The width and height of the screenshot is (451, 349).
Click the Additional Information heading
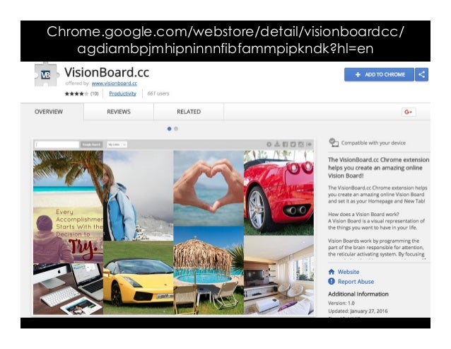(x=358, y=294)
